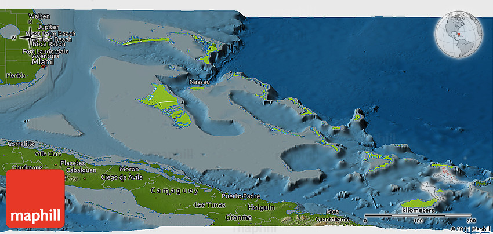Click the globe locator thumbnail
493x234 pixels.
(459, 34)
